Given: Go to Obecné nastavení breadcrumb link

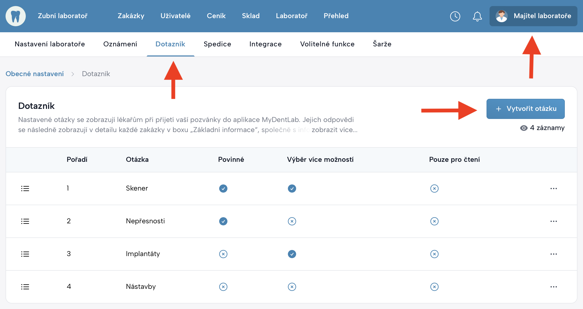Looking at the screenshot, I should [x=35, y=74].
